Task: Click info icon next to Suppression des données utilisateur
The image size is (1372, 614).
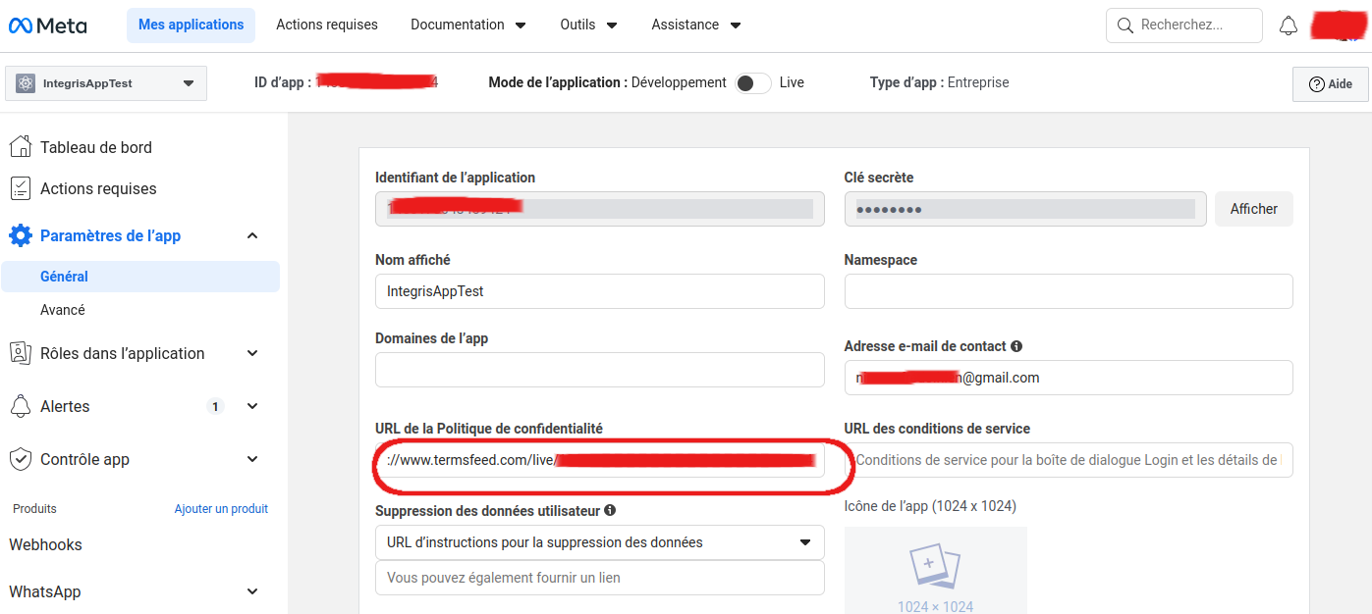Action: point(610,510)
